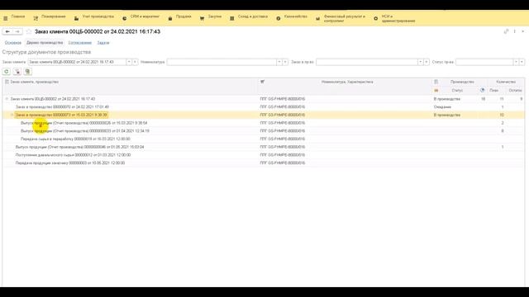
Task: Click the clock icon beside План header
Action: coord(482,90)
